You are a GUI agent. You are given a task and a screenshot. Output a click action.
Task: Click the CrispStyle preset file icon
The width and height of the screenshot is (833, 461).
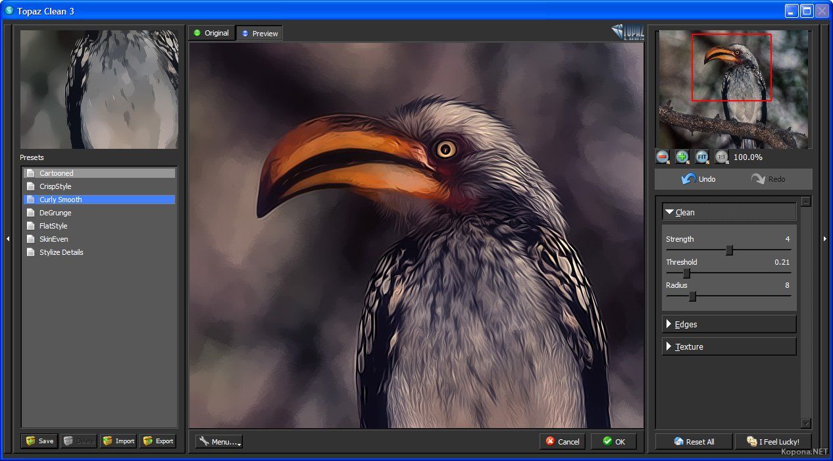30,186
